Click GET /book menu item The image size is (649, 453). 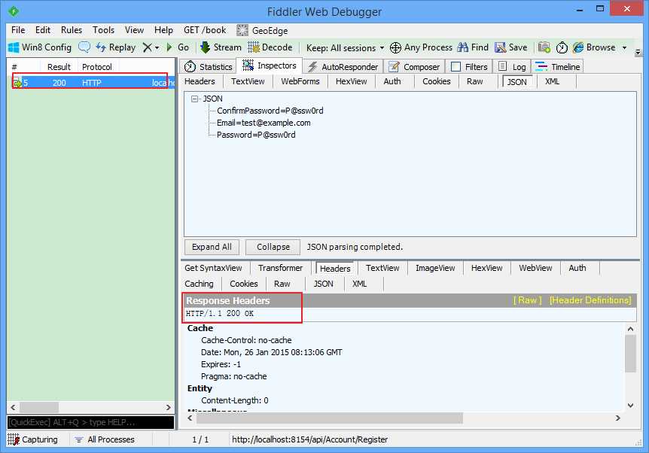pyautogui.click(x=205, y=30)
